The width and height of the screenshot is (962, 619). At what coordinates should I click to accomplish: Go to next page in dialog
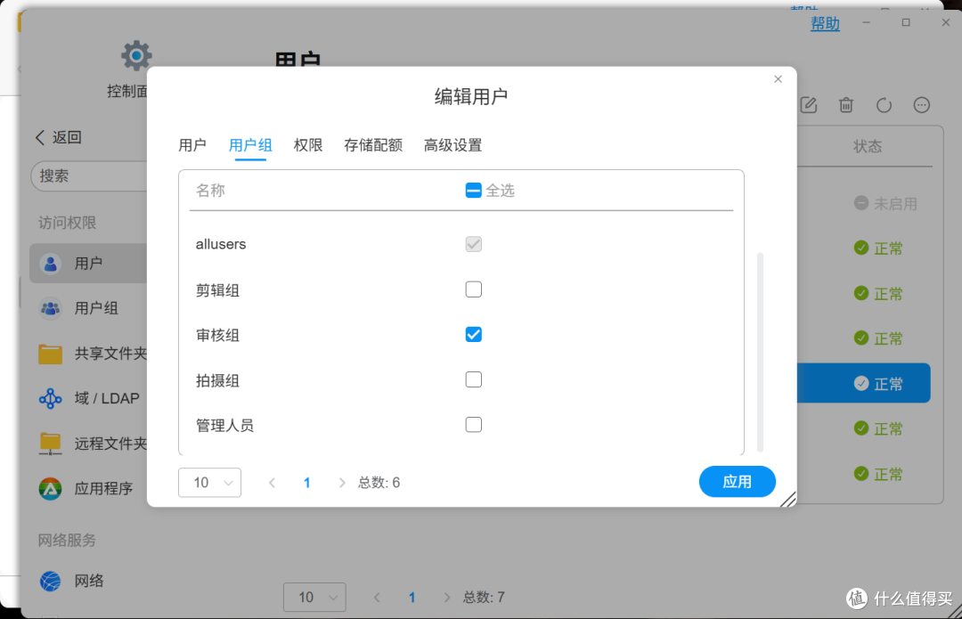point(342,483)
